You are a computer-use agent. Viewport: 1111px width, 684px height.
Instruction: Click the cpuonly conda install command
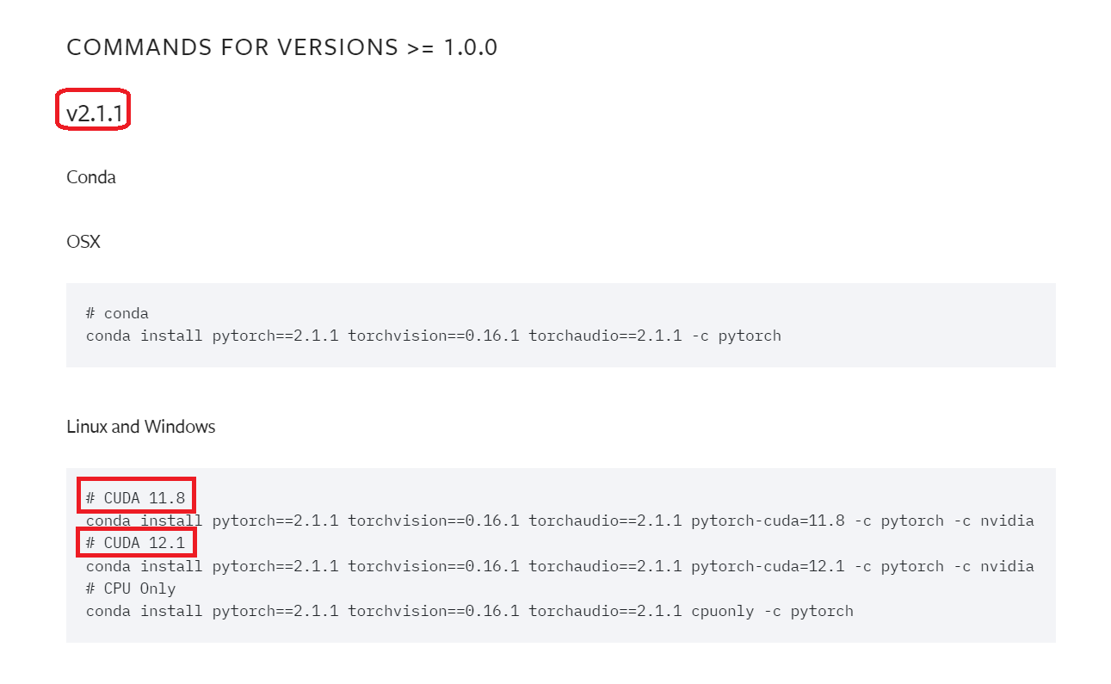[470, 611]
